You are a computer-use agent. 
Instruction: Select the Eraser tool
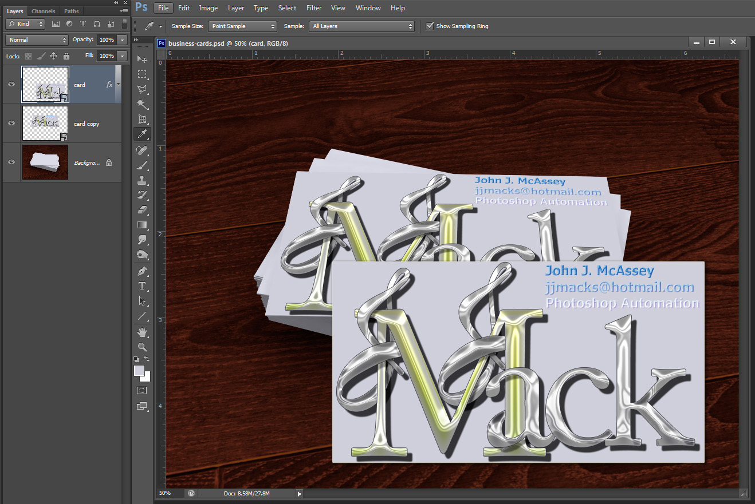coord(142,210)
